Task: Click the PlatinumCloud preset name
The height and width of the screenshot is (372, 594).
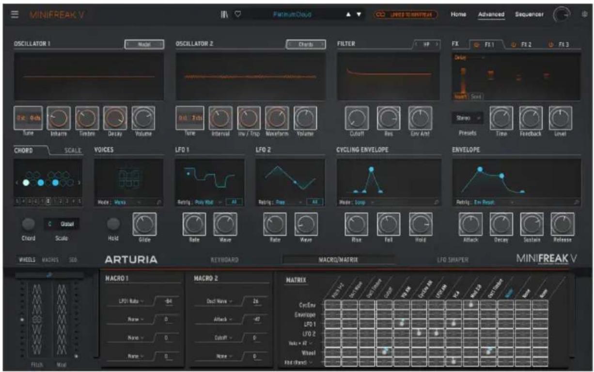Action: 293,15
